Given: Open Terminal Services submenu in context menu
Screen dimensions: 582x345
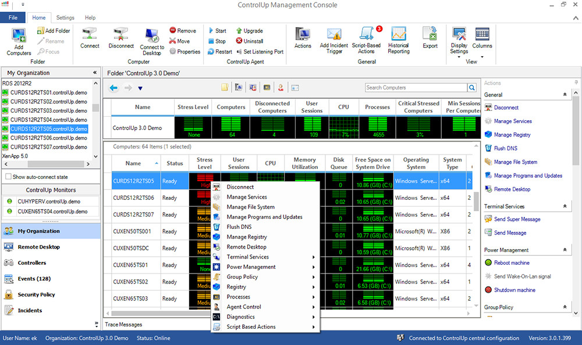Looking at the screenshot, I should (x=265, y=257).
